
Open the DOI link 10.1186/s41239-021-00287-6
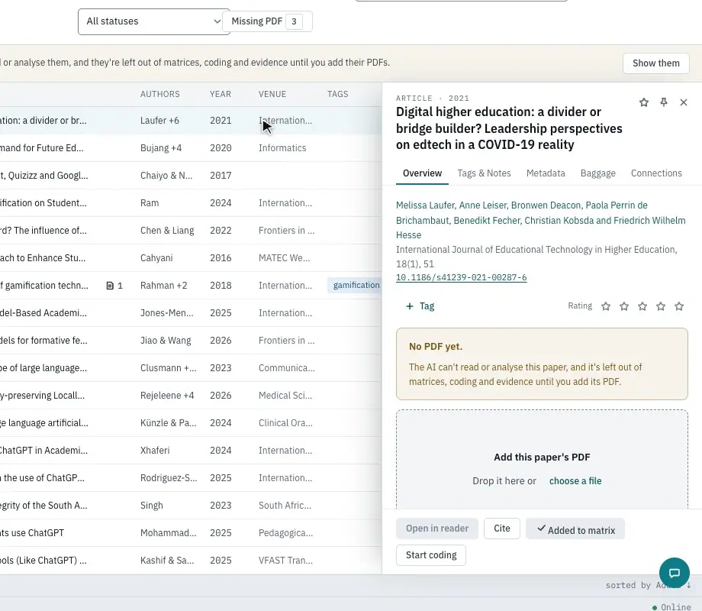(x=461, y=277)
